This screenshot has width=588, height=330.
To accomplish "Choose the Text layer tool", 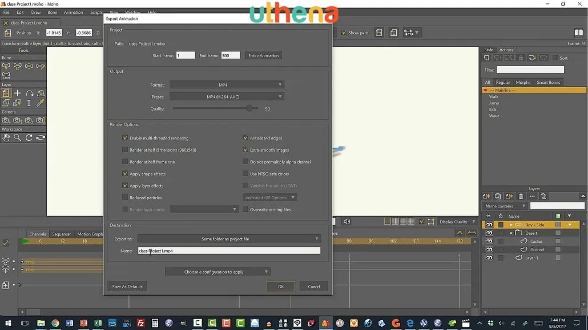I will click(29, 103).
